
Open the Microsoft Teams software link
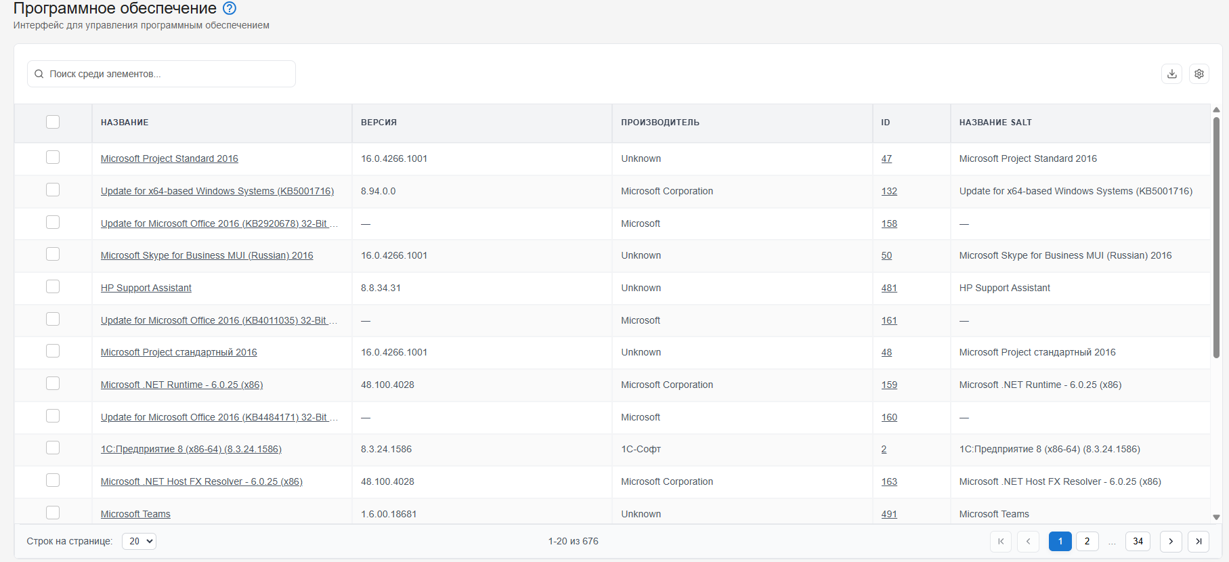(x=135, y=514)
